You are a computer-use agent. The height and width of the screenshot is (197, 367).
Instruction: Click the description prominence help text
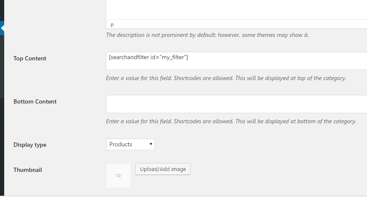(207, 35)
